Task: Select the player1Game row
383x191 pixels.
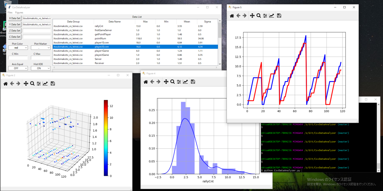Action: pos(135,51)
